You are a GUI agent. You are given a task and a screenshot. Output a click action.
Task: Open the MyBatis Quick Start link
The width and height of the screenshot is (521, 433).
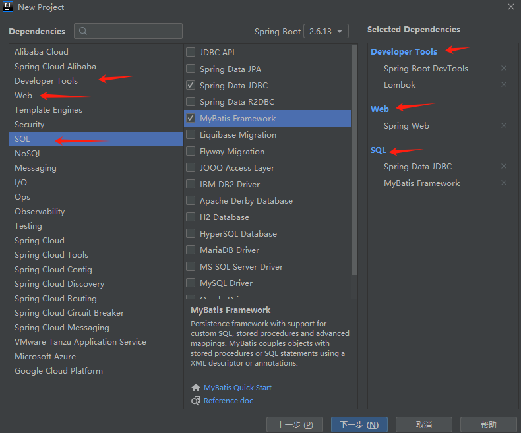237,388
